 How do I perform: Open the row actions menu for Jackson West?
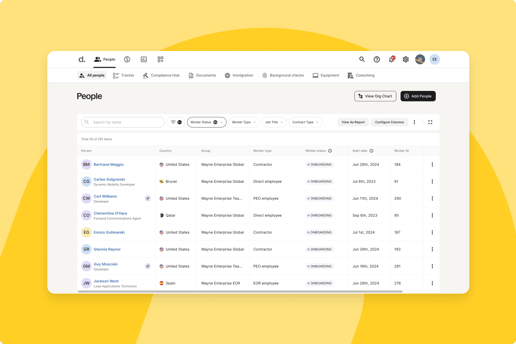(x=432, y=283)
